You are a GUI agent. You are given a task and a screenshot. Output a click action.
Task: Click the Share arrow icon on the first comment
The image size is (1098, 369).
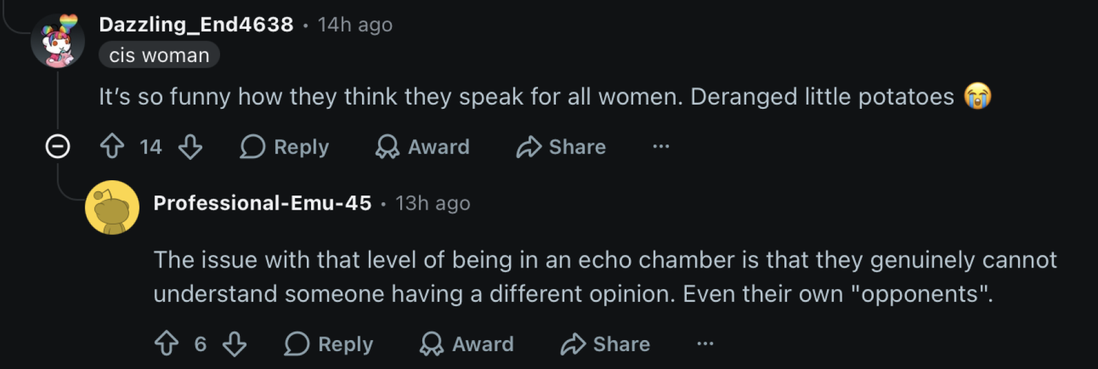tap(529, 147)
